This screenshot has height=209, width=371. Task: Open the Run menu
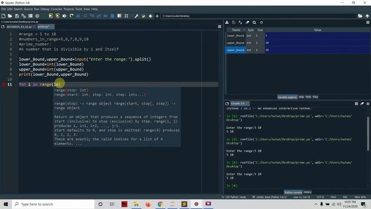click(37, 9)
